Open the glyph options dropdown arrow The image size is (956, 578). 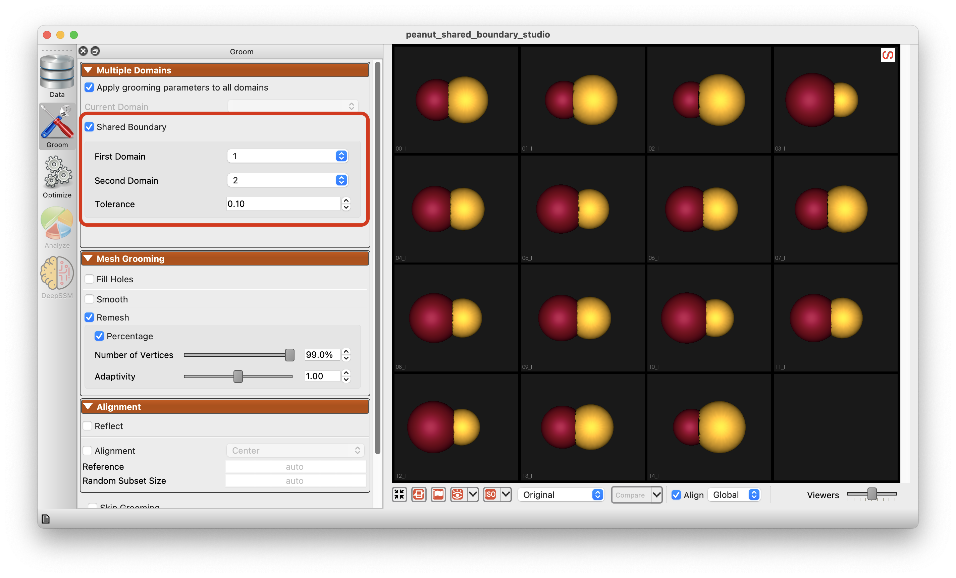(473, 494)
